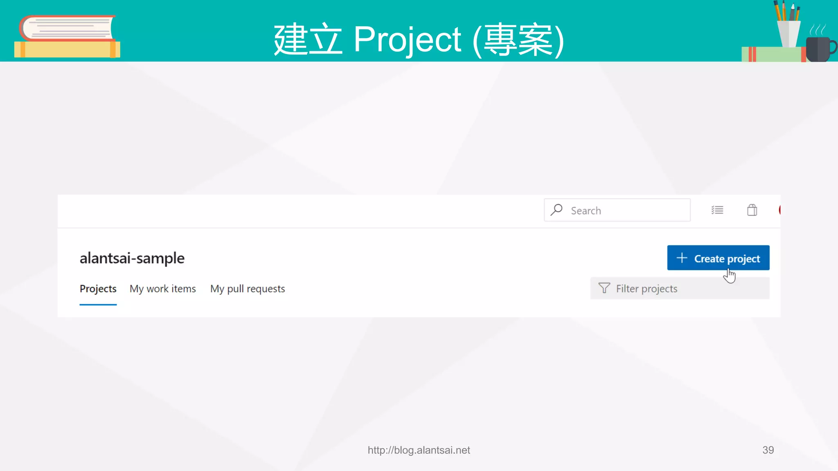
Task: Open the My pull requests tab
Action: (x=248, y=289)
